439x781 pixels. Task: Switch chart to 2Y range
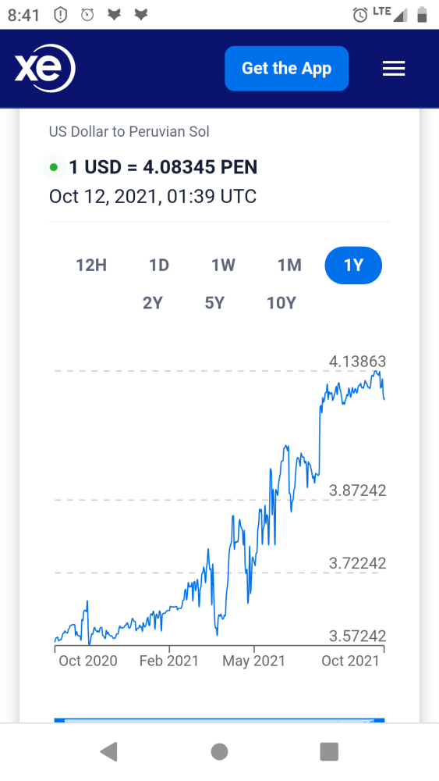[153, 303]
